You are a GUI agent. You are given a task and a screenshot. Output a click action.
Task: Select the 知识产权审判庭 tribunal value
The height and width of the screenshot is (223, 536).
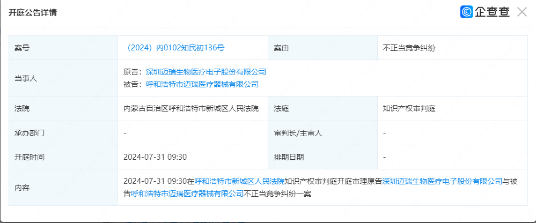point(409,109)
